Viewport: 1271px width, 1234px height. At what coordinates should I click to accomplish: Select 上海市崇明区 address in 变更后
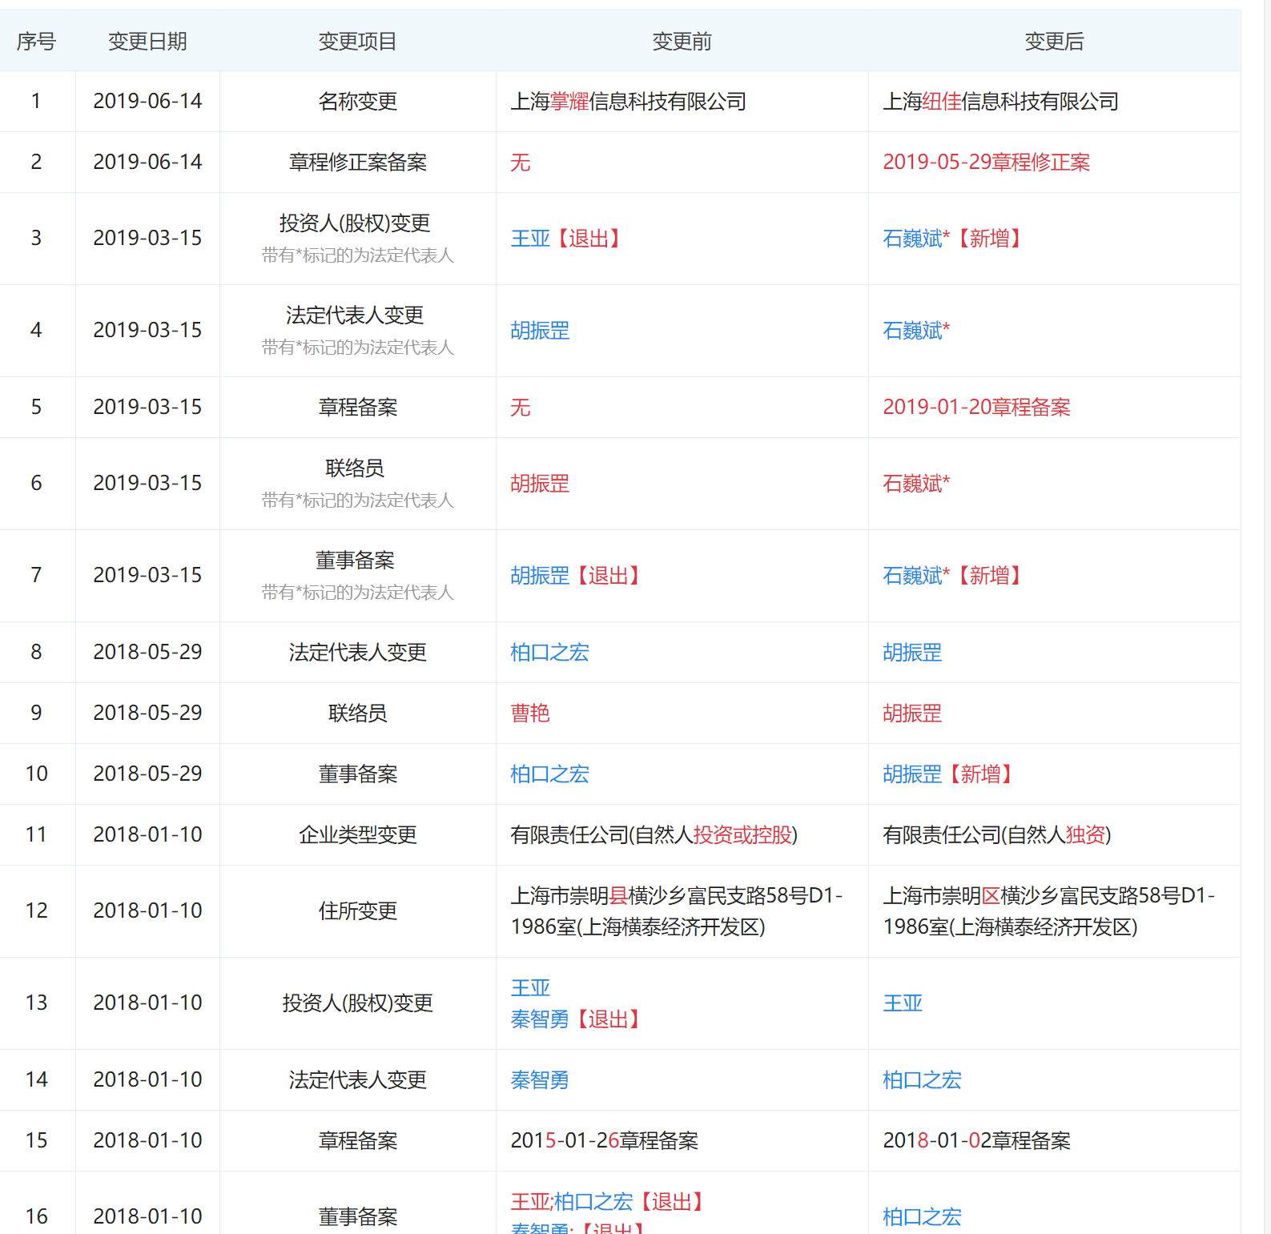pyautogui.click(x=1049, y=911)
